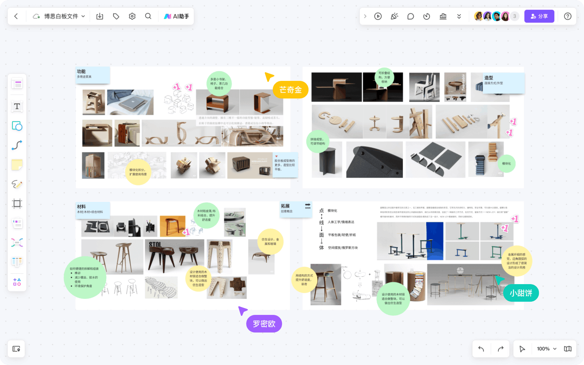Select the connector line tool
Viewport: 584px width, 365px height.
pyautogui.click(x=17, y=145)
